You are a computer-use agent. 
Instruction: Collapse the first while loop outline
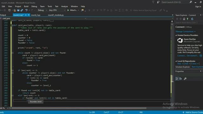pos(12,53)
